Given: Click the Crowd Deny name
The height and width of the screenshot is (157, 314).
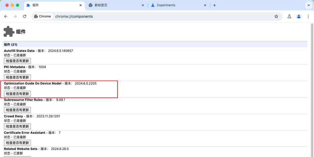Looking at the screenshot, I should 13,116.
